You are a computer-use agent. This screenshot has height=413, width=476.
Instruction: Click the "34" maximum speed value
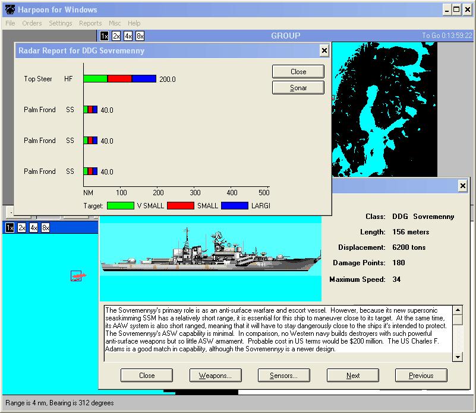pyautogui.click(x=396, y=279)
